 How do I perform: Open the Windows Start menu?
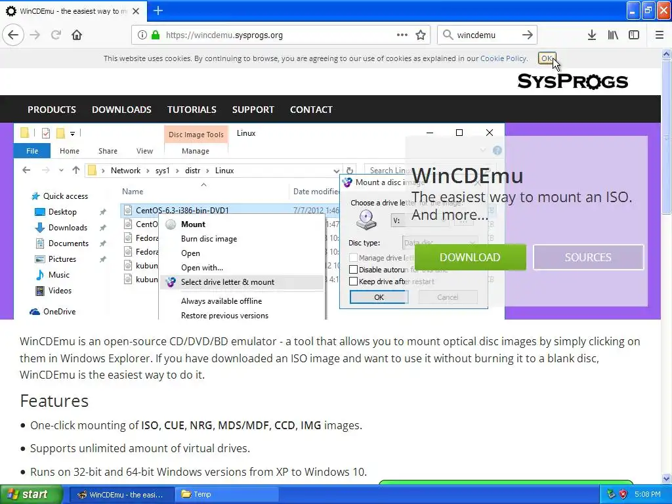(x=31, y=495)
